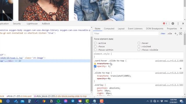Close the DevTools panel
This screenshot has height=104, width=186.
[183, 24]
